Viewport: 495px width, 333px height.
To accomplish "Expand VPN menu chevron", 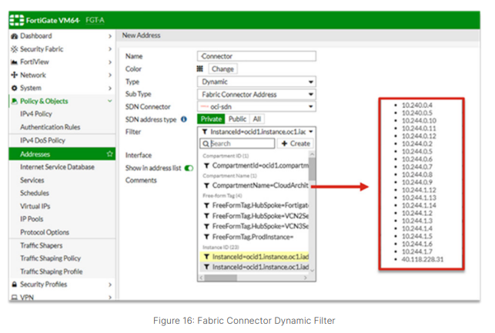I will (x=110, y=298).
